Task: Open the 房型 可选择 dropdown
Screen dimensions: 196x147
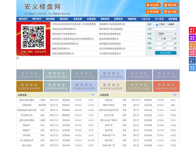Action: (x=166, y=34)
